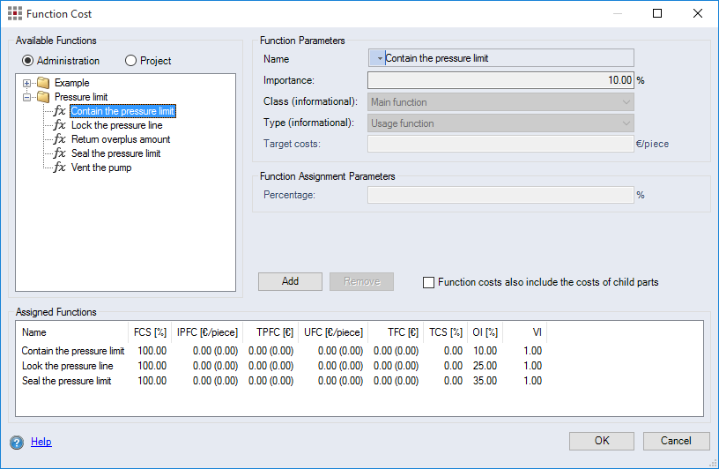This screenshot has width=719, height=469.
Task: Click the Pressure limit folder icon
Action: (x=42, y=97)
